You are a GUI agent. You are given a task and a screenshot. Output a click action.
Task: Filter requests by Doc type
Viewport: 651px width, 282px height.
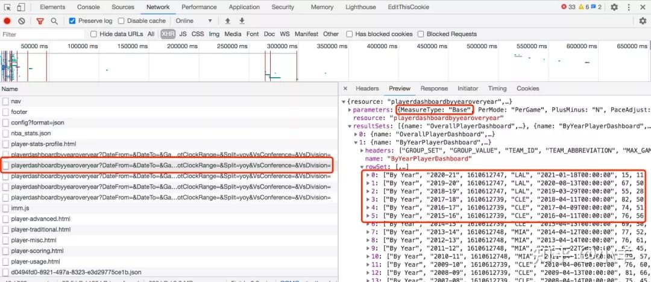point(269,34)
